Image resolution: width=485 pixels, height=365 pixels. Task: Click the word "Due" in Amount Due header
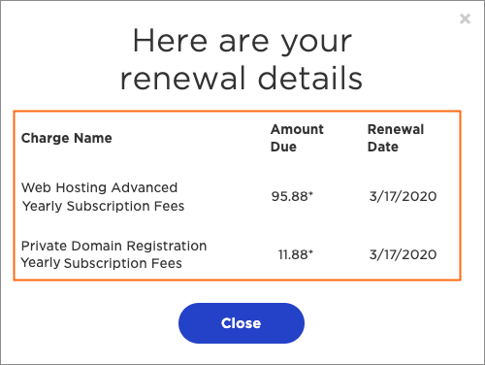click(x=283, y=147)
